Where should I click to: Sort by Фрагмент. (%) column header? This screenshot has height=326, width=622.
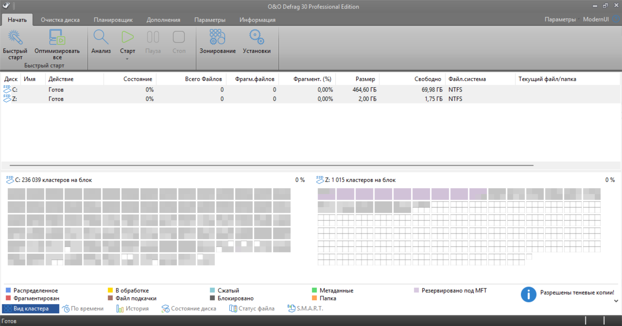(x=312, y=79)
